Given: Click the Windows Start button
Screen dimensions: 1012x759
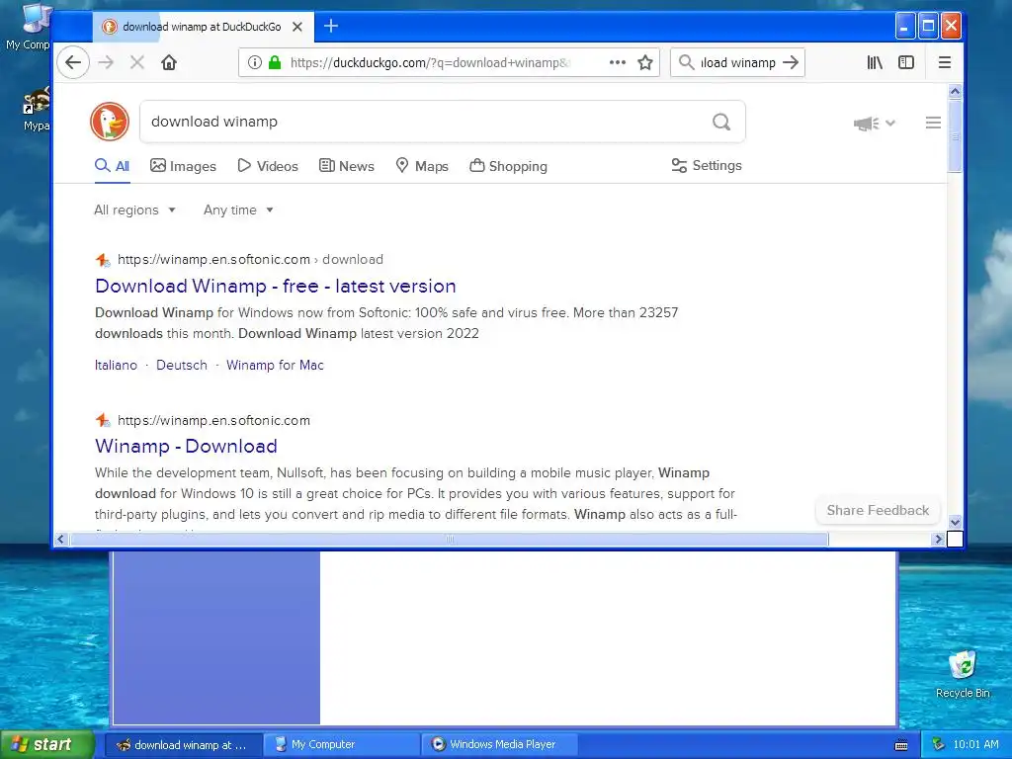Looking at the screenshot, I should (47, 744).
